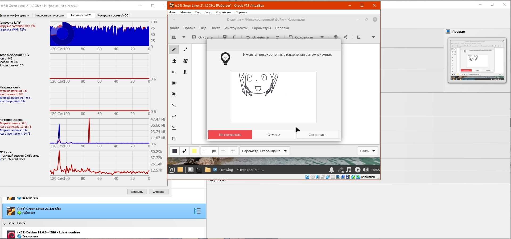The height and width of the screenshot is (239, 511).
Task: Switch to the Информация о сессии tab
Action: pos(50,15)
